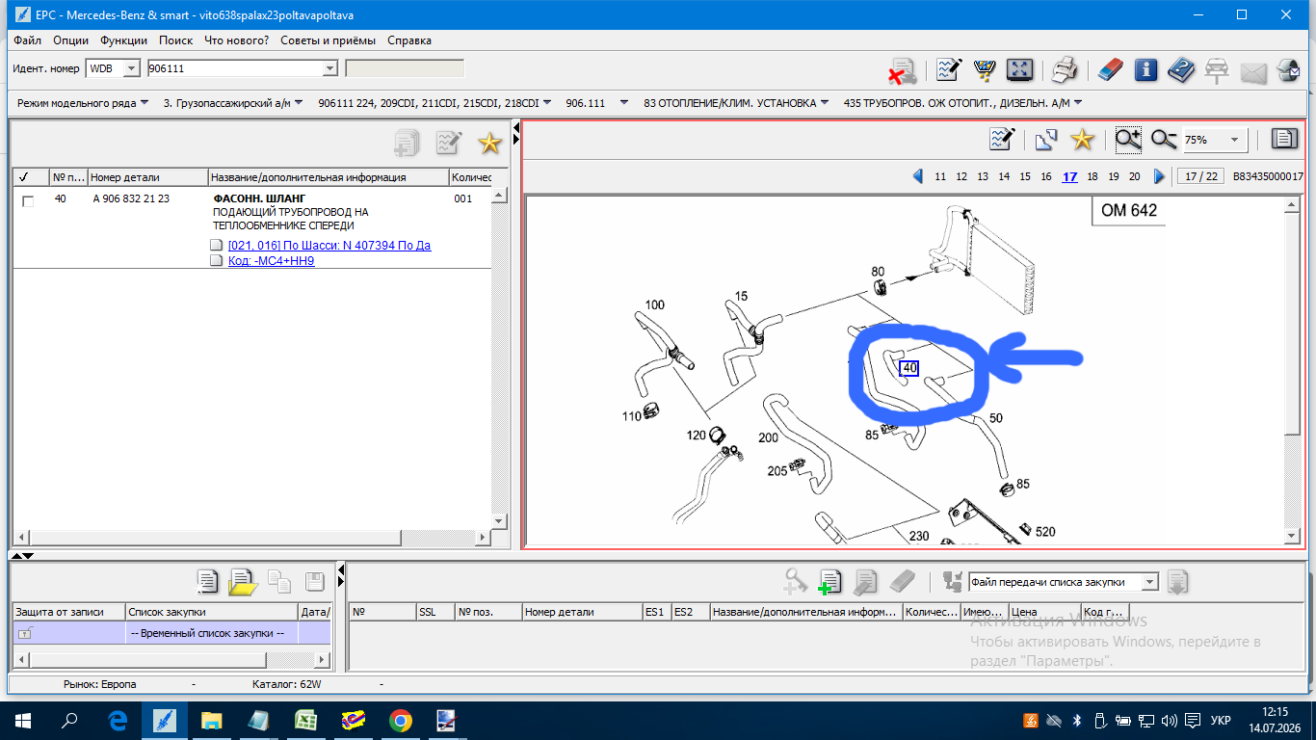The image size is (1316, 740).
Task: Open the Справка menu
Action: [409, 40]
